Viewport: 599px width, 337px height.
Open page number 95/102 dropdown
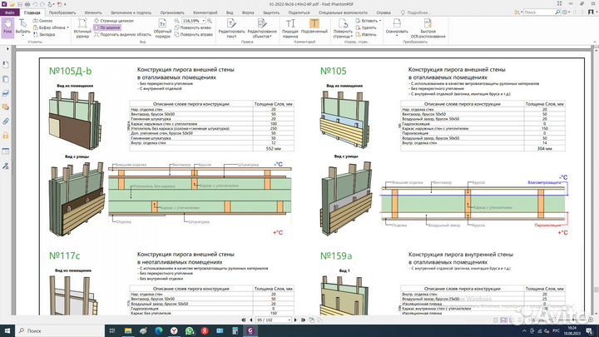coord(290,320)
